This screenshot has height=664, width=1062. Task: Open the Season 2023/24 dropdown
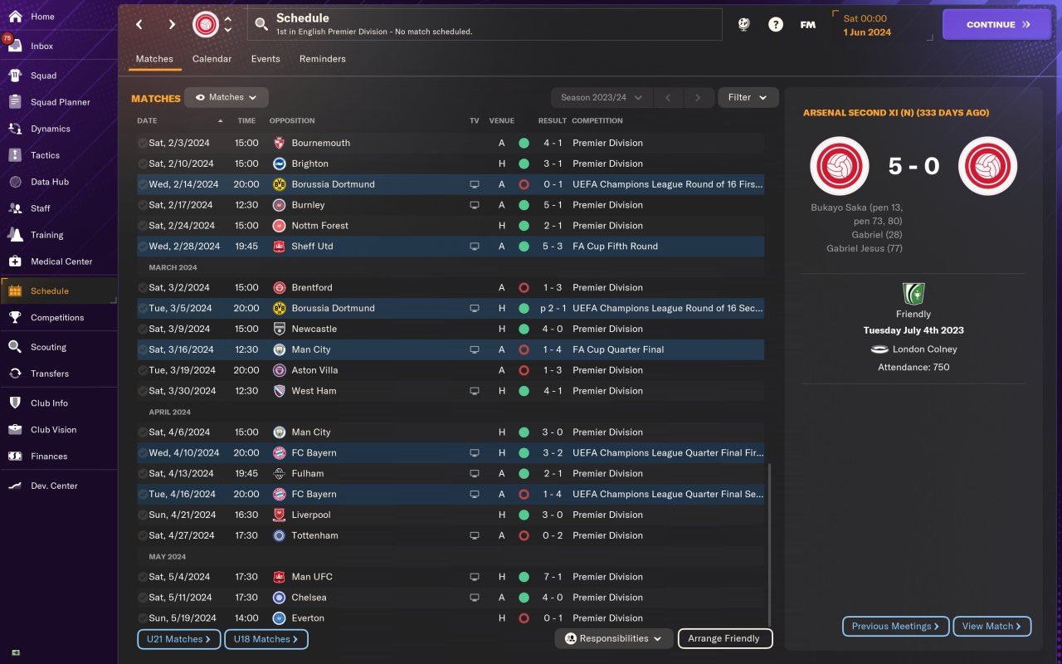coord(602,97)
